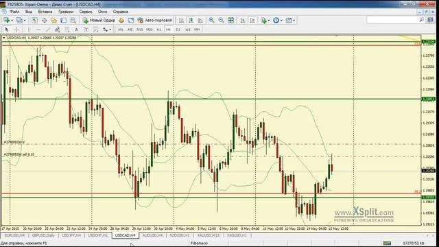The image size is (439, 247).
Task: Select the Text Label tool
Action: click(x=86, y=30)
